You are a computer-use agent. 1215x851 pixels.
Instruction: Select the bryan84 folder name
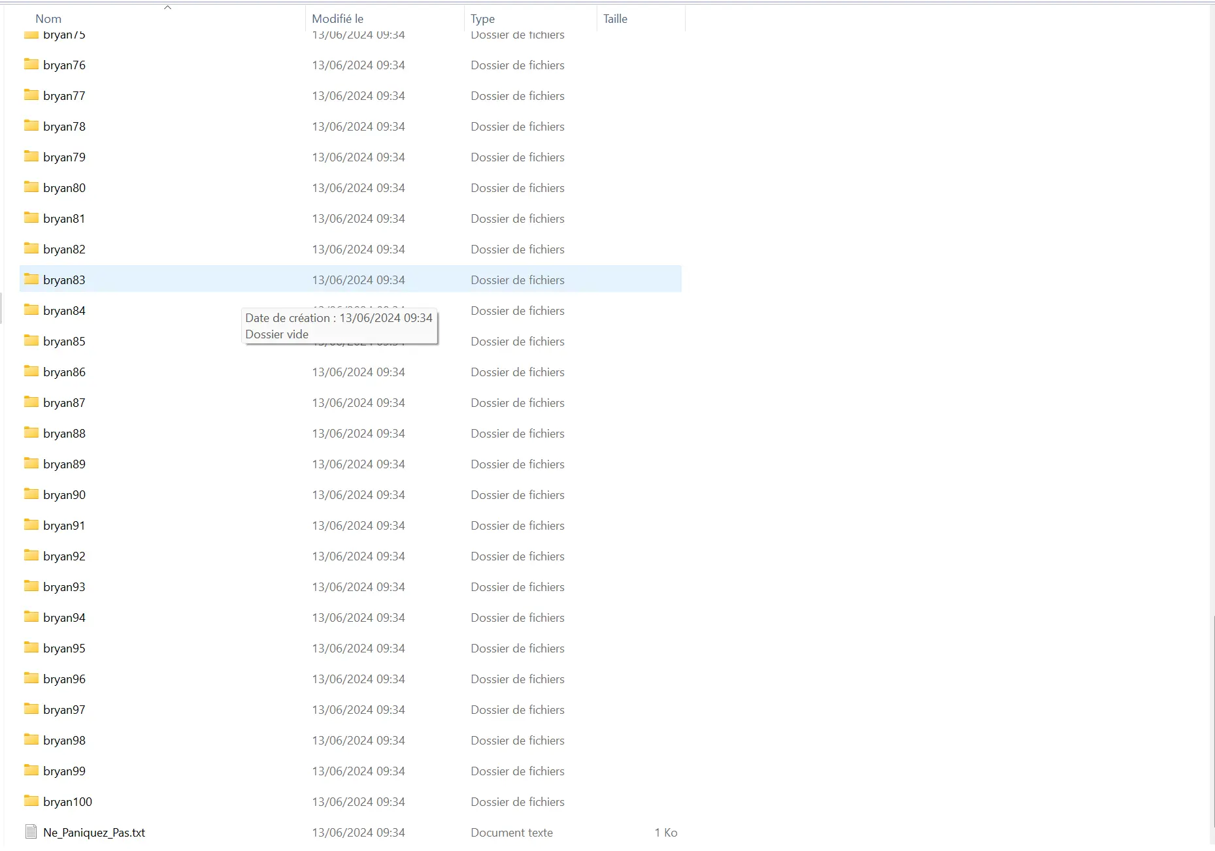pos(64,311)
